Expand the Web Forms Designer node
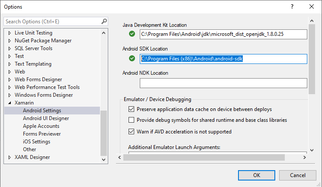 pos(10,79)
